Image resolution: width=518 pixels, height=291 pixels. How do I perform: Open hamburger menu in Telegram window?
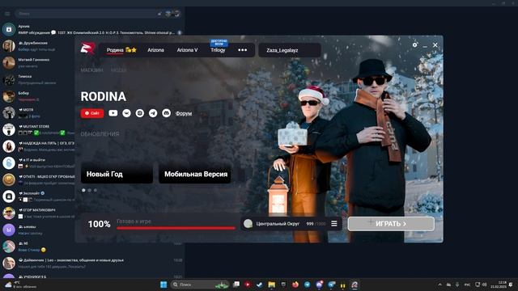pos(7,14)
